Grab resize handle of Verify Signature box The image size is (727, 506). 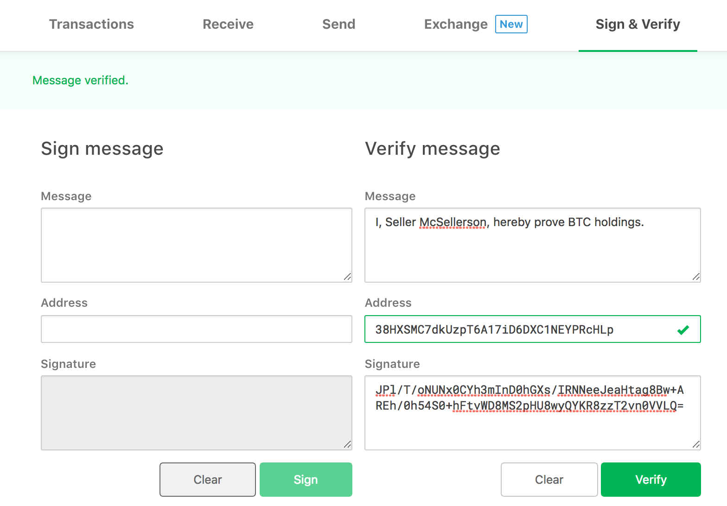pyautogui.click(x=696, y=444)
